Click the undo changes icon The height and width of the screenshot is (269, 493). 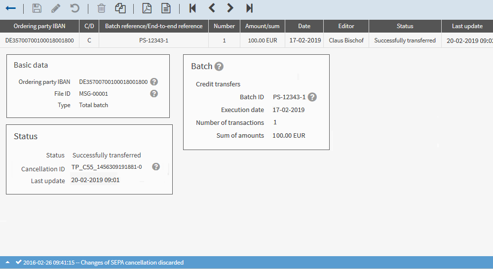coord(75,8)
